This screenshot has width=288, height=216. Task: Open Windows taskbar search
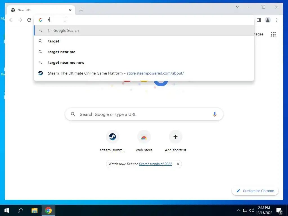pyautogui.click(x=20, y=210)
